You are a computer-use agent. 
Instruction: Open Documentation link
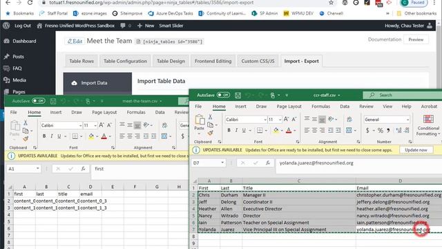click(x=385, y=39)
